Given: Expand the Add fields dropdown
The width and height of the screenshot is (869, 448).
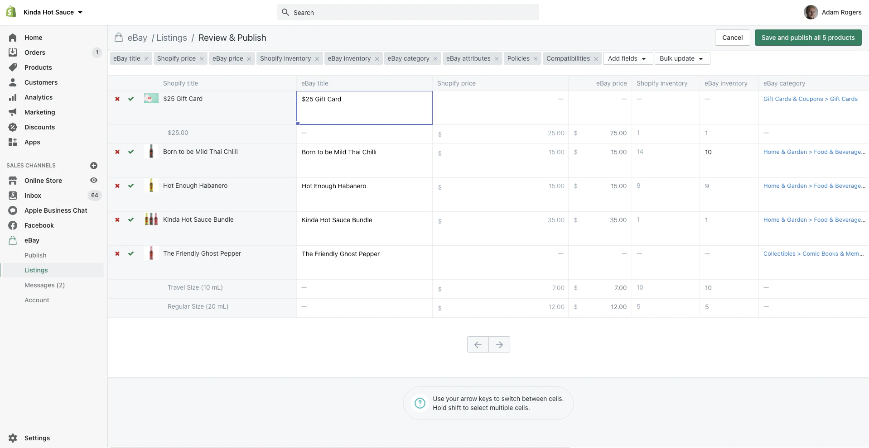Looking at the screenshot, I should (x=628, y=59).
